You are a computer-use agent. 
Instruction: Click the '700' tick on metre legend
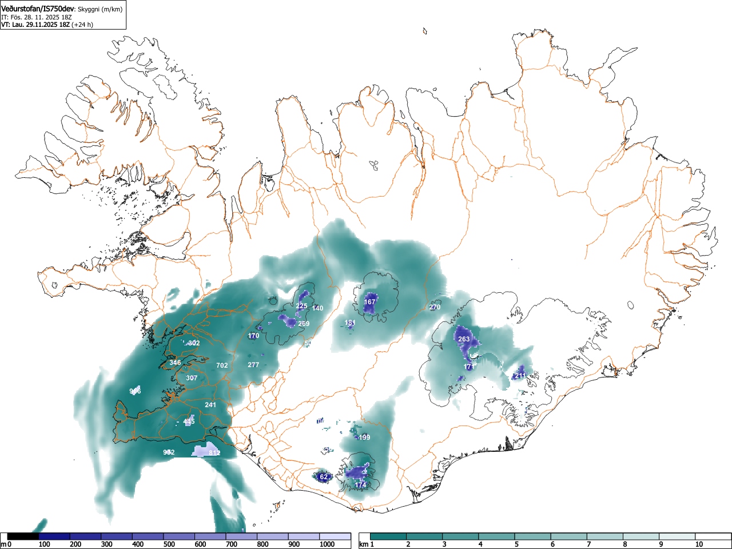pyautogui.click(x=232, y=544)
